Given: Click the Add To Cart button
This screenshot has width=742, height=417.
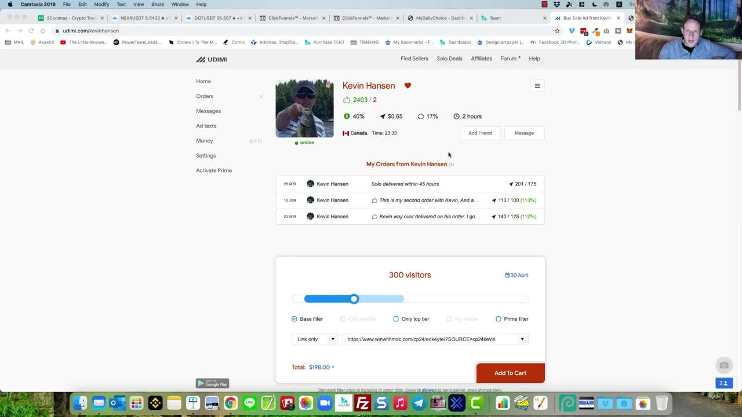Looking at the screenshot, I should pyautogui.click(x=511, y=373).
